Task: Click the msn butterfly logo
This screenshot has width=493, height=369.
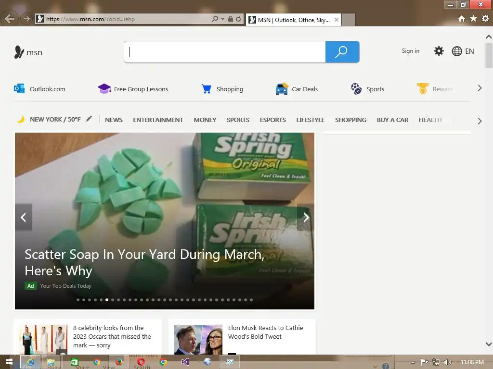Action: click(28, 52)
